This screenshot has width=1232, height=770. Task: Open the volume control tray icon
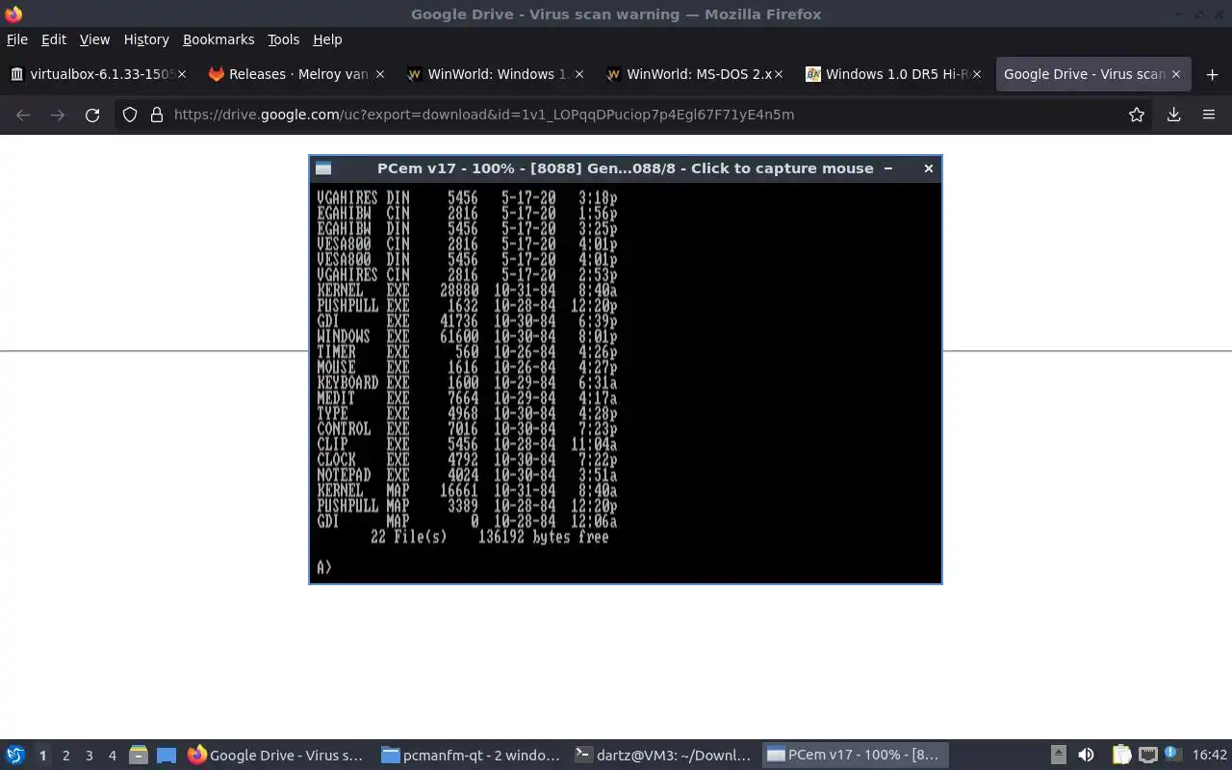click(1086, 756)
